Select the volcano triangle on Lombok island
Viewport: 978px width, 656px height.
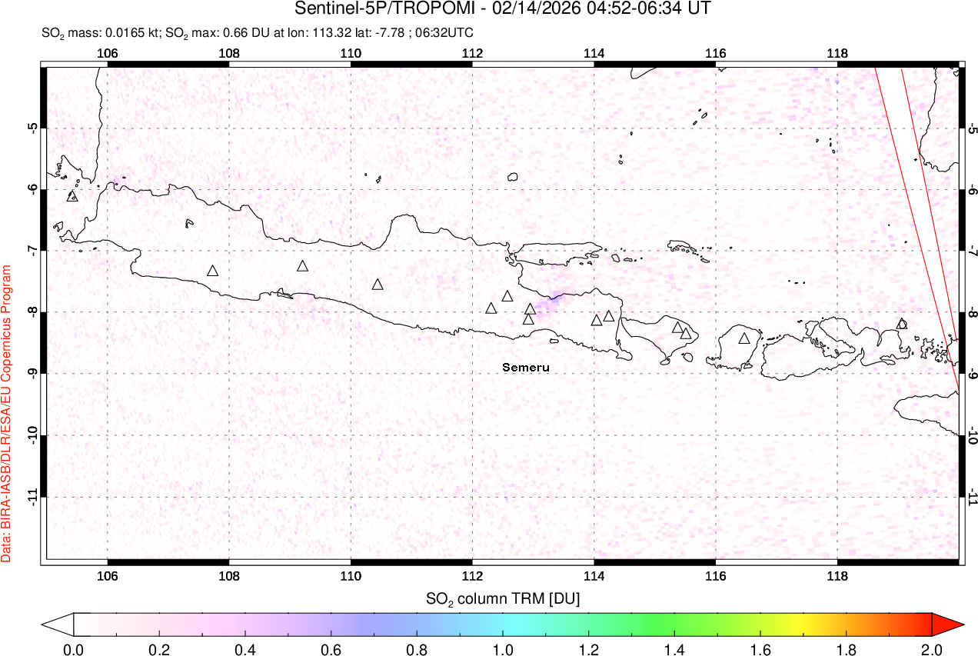[x=743, y=338]
